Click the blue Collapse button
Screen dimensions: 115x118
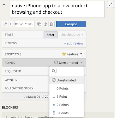tap(71, 24)
